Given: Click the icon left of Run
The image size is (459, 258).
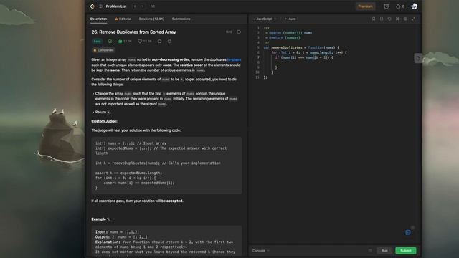Looking at the screenshot, I should [x=370, y=251].
